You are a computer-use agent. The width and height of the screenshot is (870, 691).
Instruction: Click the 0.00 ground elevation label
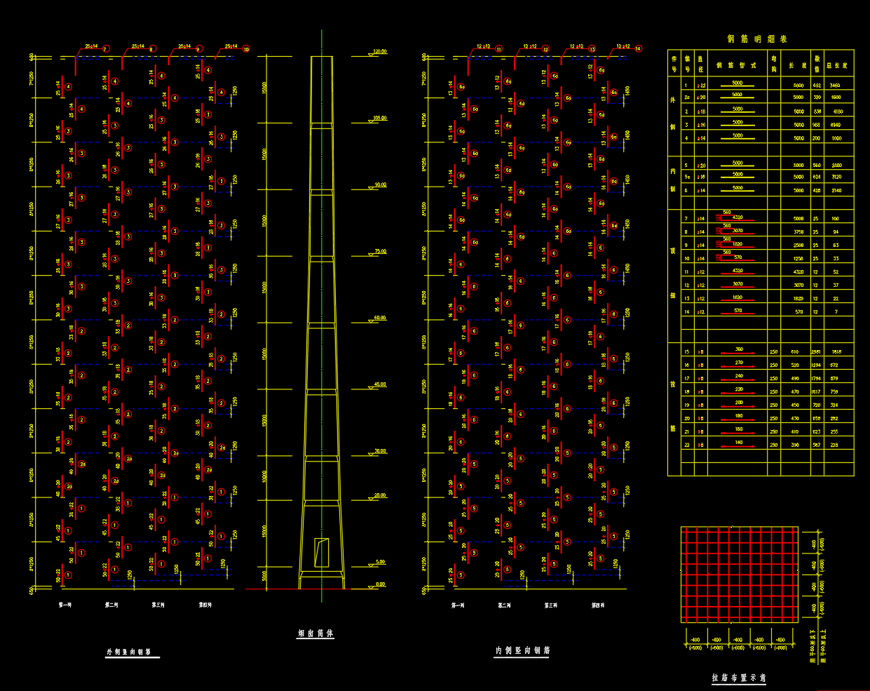pyautogui.click(x=381, y=584)
